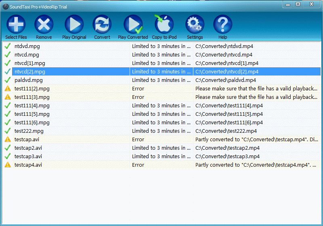Click the output path C:\Converted\ntvcd.mp4

[x=224, y=55]
